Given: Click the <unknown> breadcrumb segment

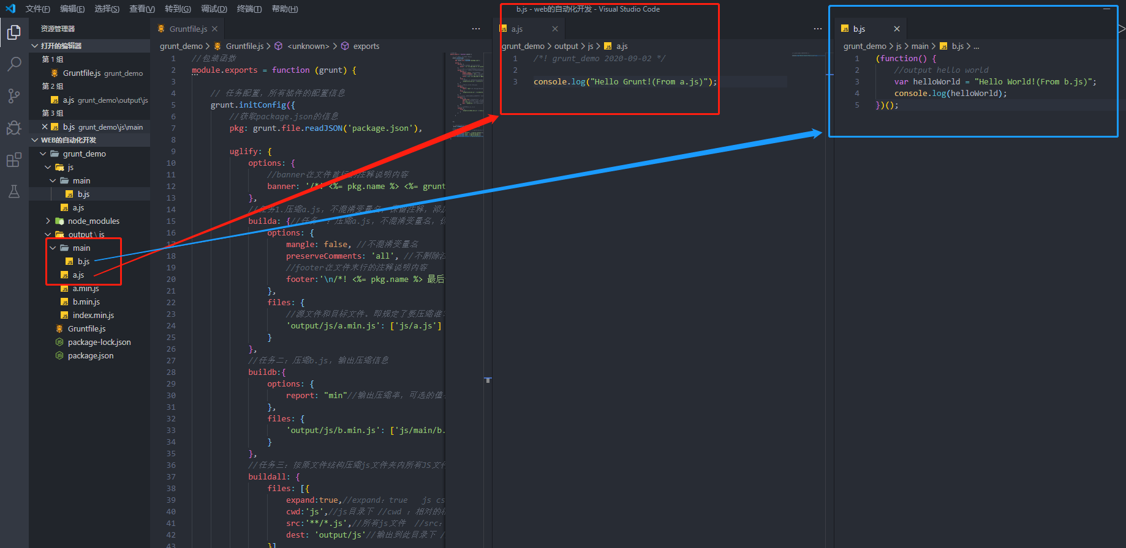Looking at the screenshot, I should (308, 46).
